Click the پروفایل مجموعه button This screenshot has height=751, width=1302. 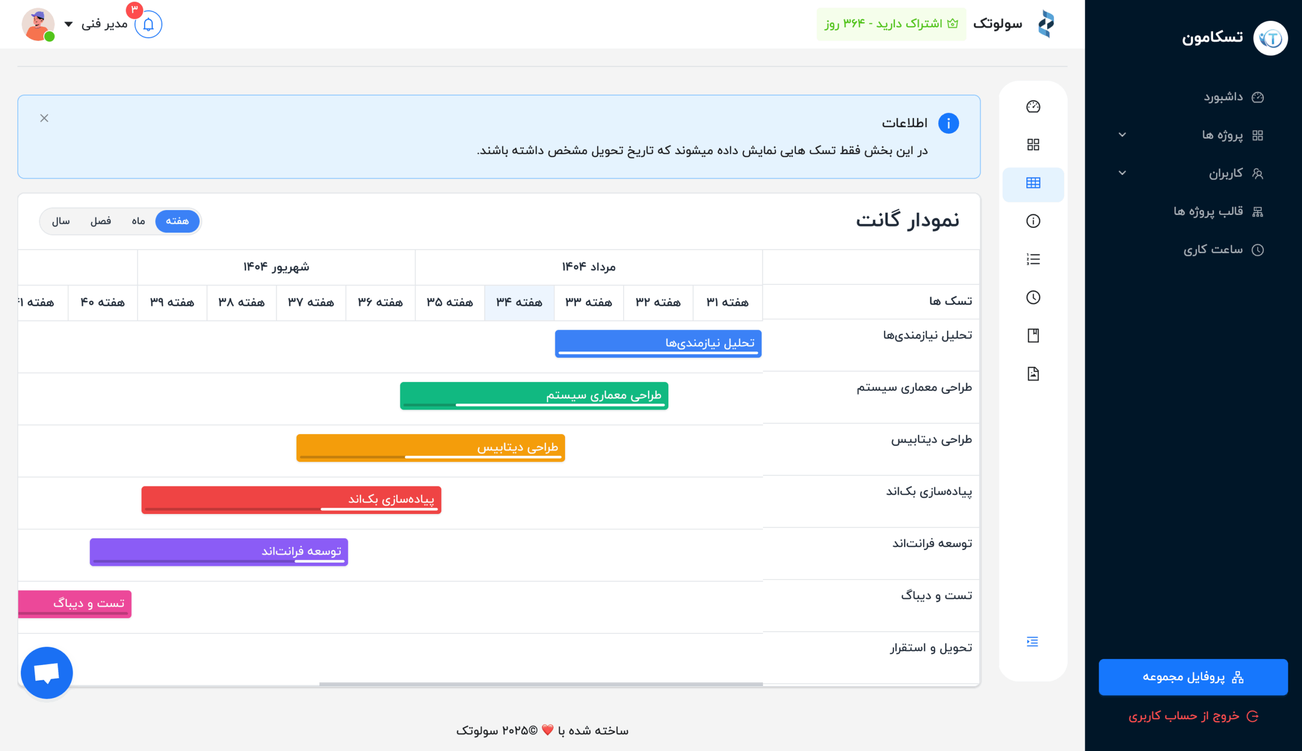(x=1194, y=677)
